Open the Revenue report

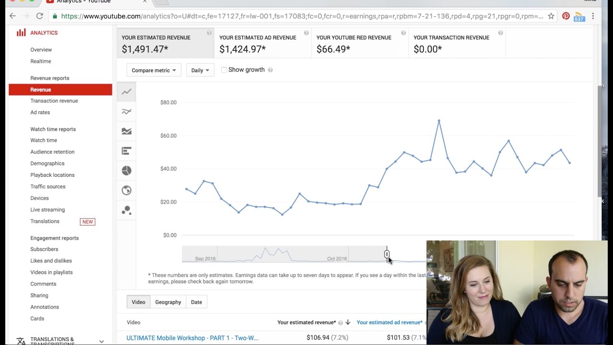[x=60, y=90]
